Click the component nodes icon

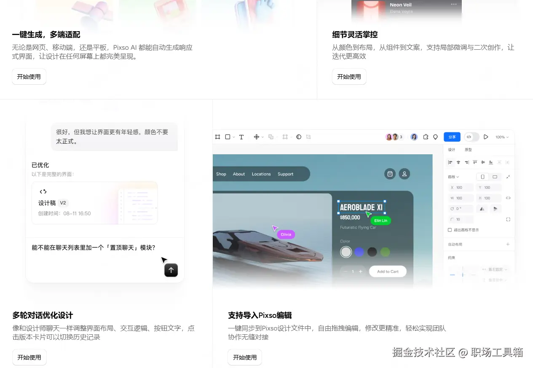[x=285, y=137]
